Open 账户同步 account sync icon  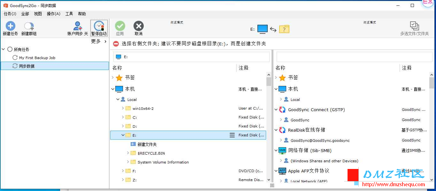[x=78, y=26]
